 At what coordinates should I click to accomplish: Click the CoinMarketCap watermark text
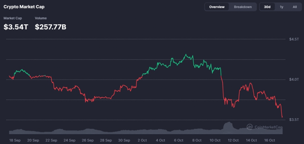[x=269, y=127]
